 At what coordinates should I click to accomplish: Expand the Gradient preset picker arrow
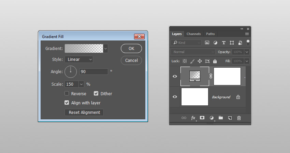tap(106, 49)
